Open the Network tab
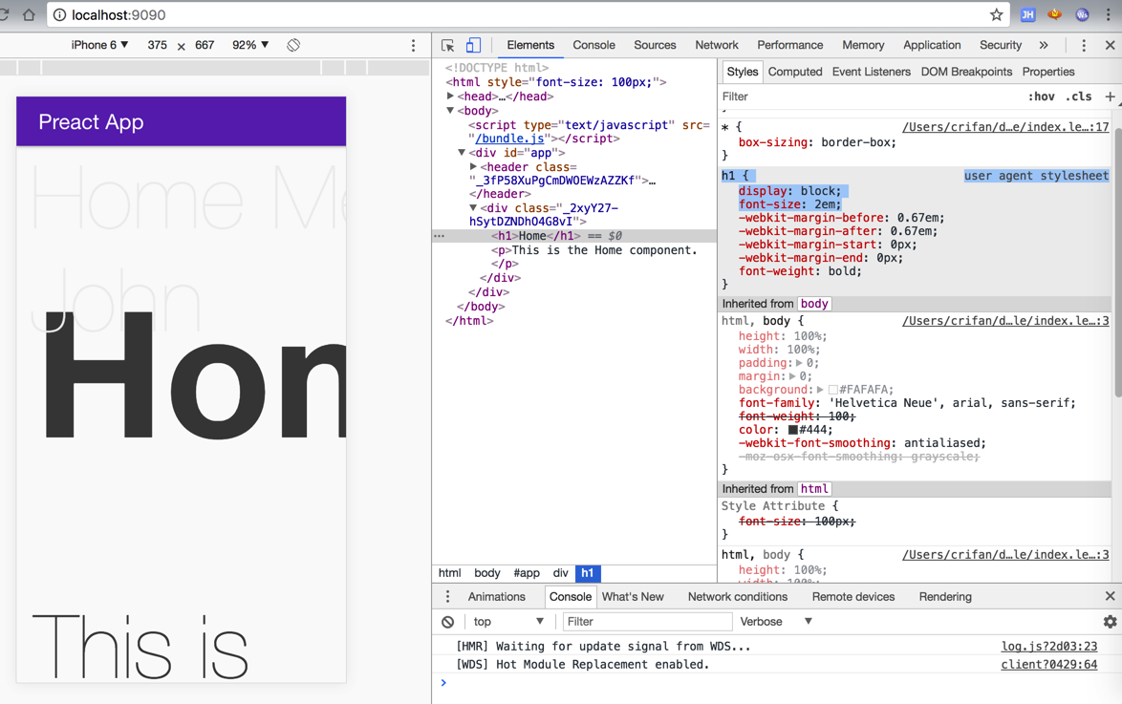The height and width of the screenshot is (704, 1122). [716, 45]
